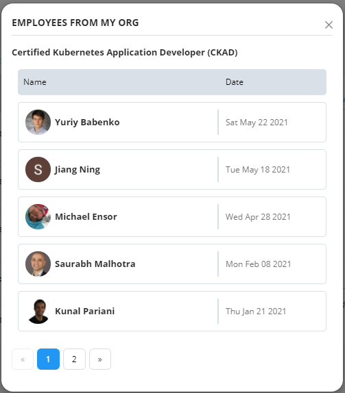345x393 pixels.
Task: Click the Date column header
Action: tap(235, 82)
